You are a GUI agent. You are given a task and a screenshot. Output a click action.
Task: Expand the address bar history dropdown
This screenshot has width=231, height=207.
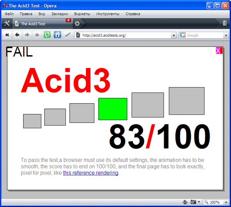point(174,35)
